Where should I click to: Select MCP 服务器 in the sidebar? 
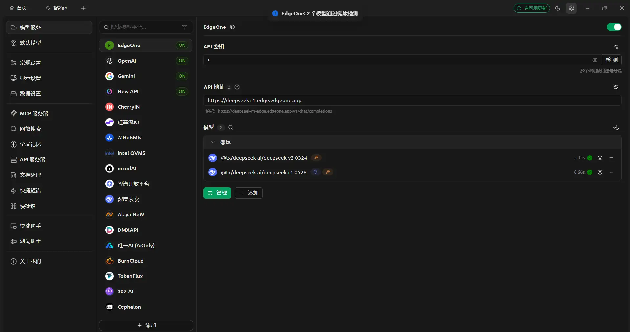pos(34,113)
